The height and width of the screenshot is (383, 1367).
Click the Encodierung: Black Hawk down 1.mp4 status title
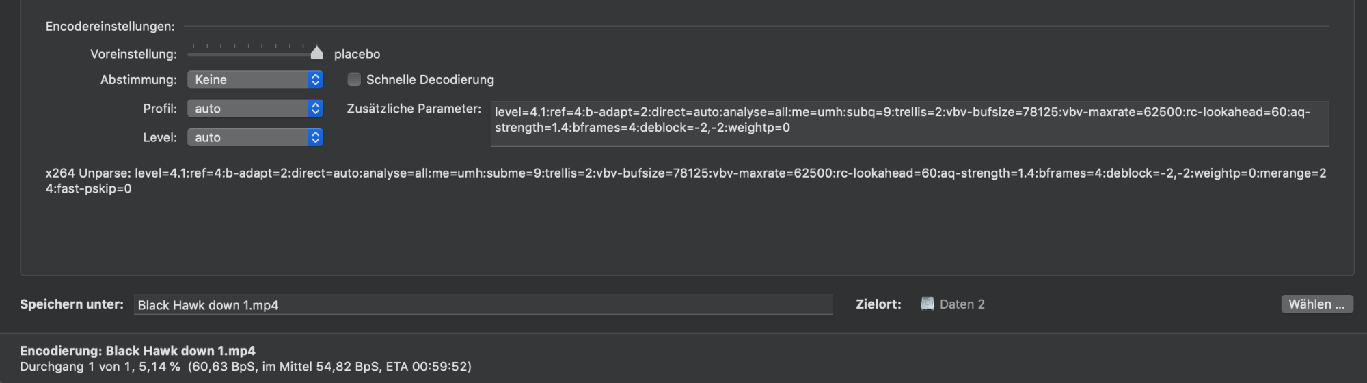pos(137,351)
